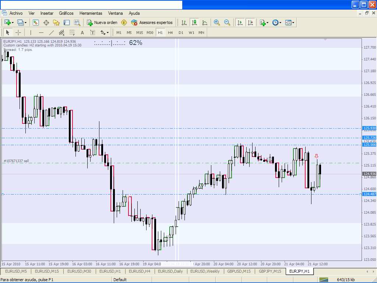Switch to candlestick chart mode
The width and height of the screenshot is (377, 283).
click(194, 22)
